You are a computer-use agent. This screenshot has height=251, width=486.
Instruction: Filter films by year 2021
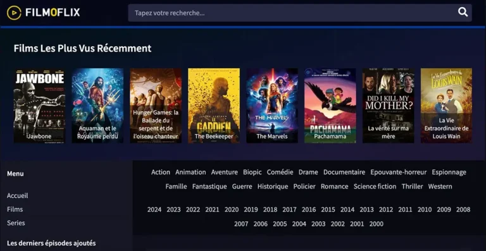213,209
